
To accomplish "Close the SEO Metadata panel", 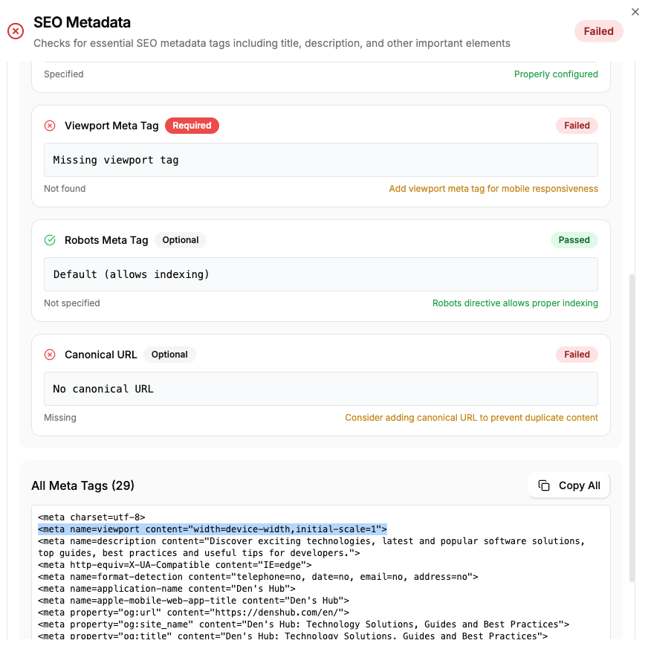I will (x=635, y=12).
